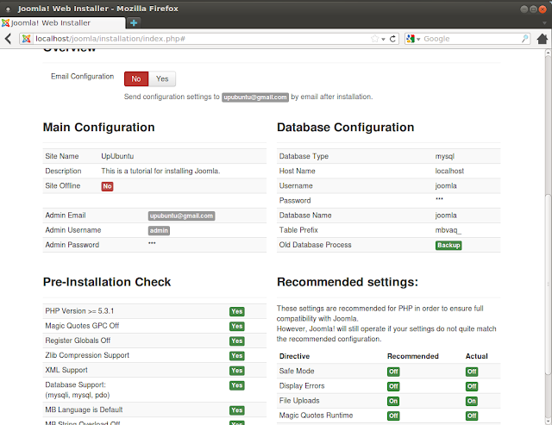Click the Recommended settings heading
Viewport: 552px width, 425px height.
coord(348,282)
